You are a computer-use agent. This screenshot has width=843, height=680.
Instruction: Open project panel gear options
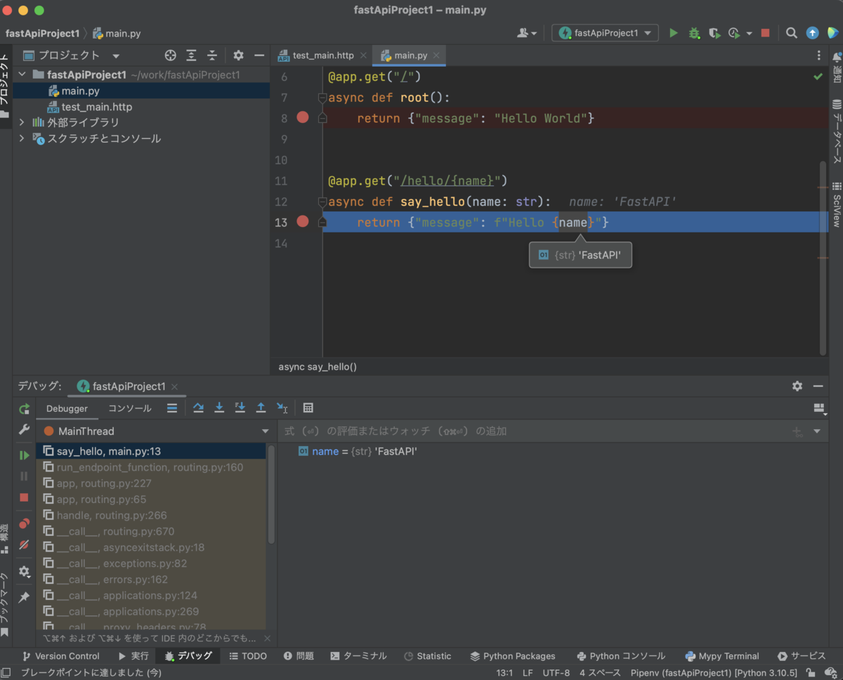238,55
